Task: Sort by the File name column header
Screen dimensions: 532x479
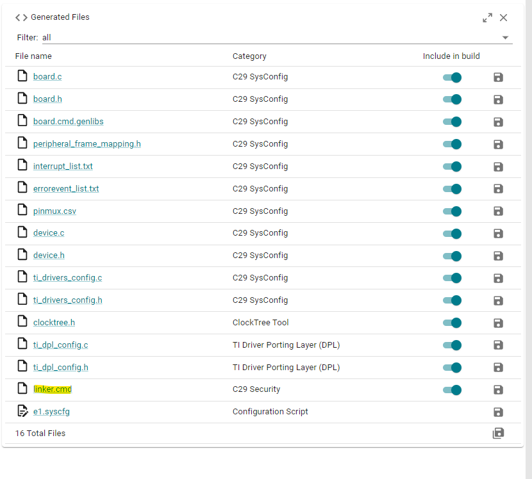Action: (x=33, y=56)
